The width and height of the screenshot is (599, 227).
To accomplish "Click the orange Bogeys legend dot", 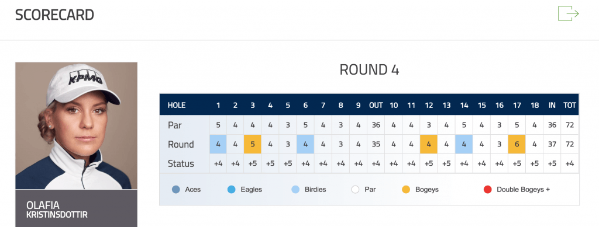I will [406, 189].
